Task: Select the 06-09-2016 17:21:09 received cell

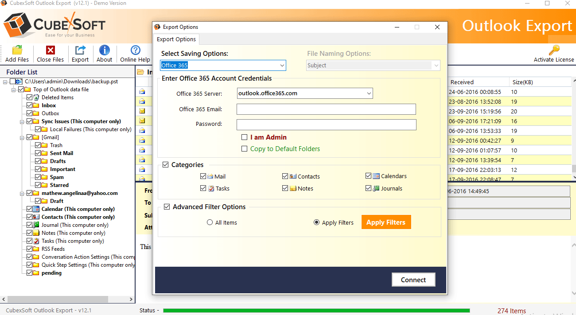Action: click(475, 121)
